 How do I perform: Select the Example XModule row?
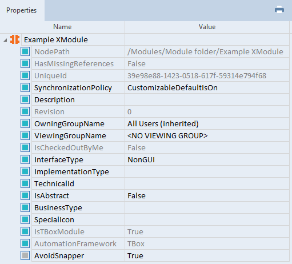(x=145, y=39)
